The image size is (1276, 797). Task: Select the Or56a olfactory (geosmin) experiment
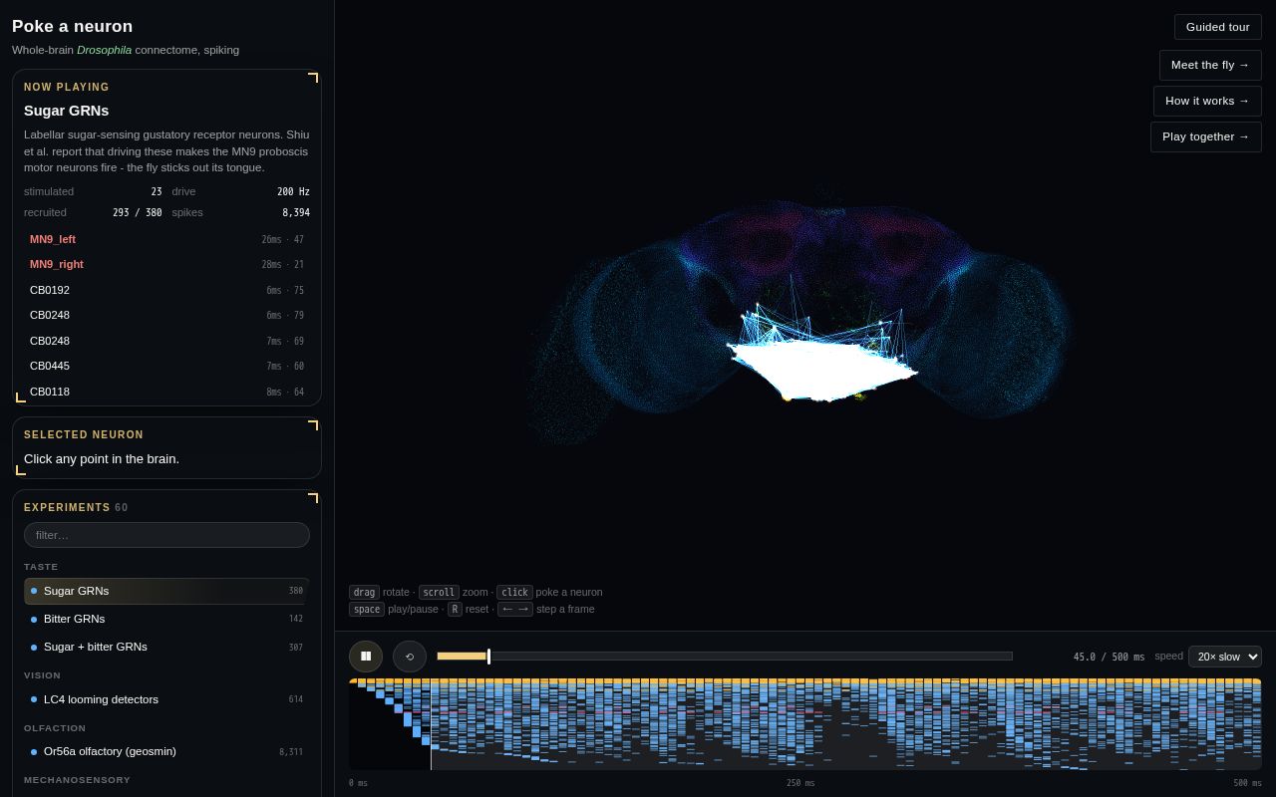pyautogui.click(x=166, y=751)
